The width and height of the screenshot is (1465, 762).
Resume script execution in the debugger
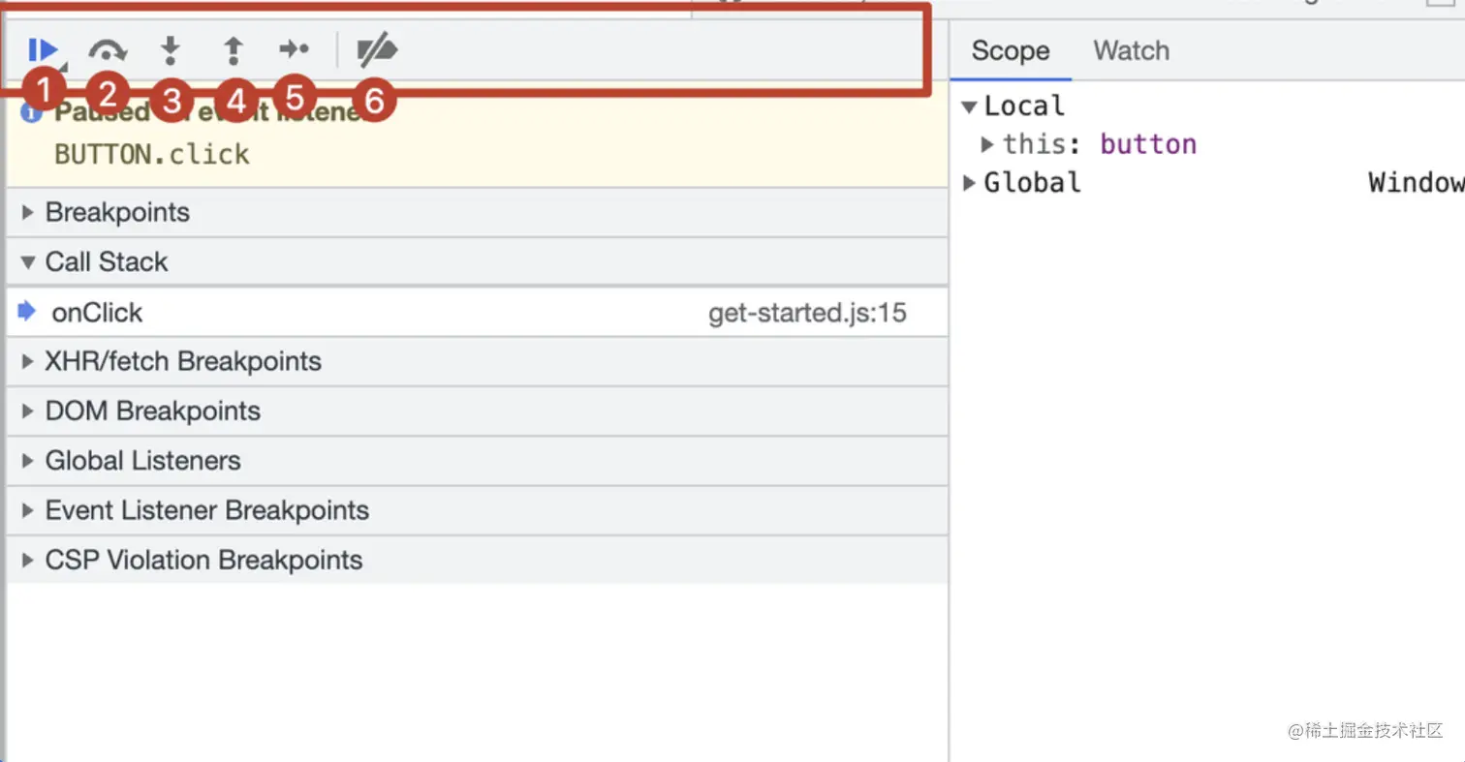43,49
